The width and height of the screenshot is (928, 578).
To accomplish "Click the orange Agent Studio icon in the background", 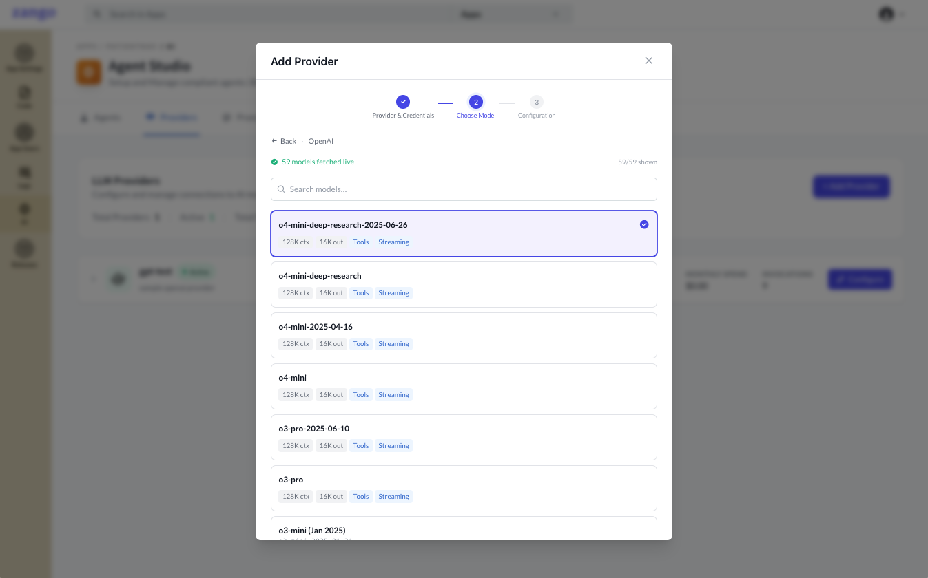I will point(89,72).
